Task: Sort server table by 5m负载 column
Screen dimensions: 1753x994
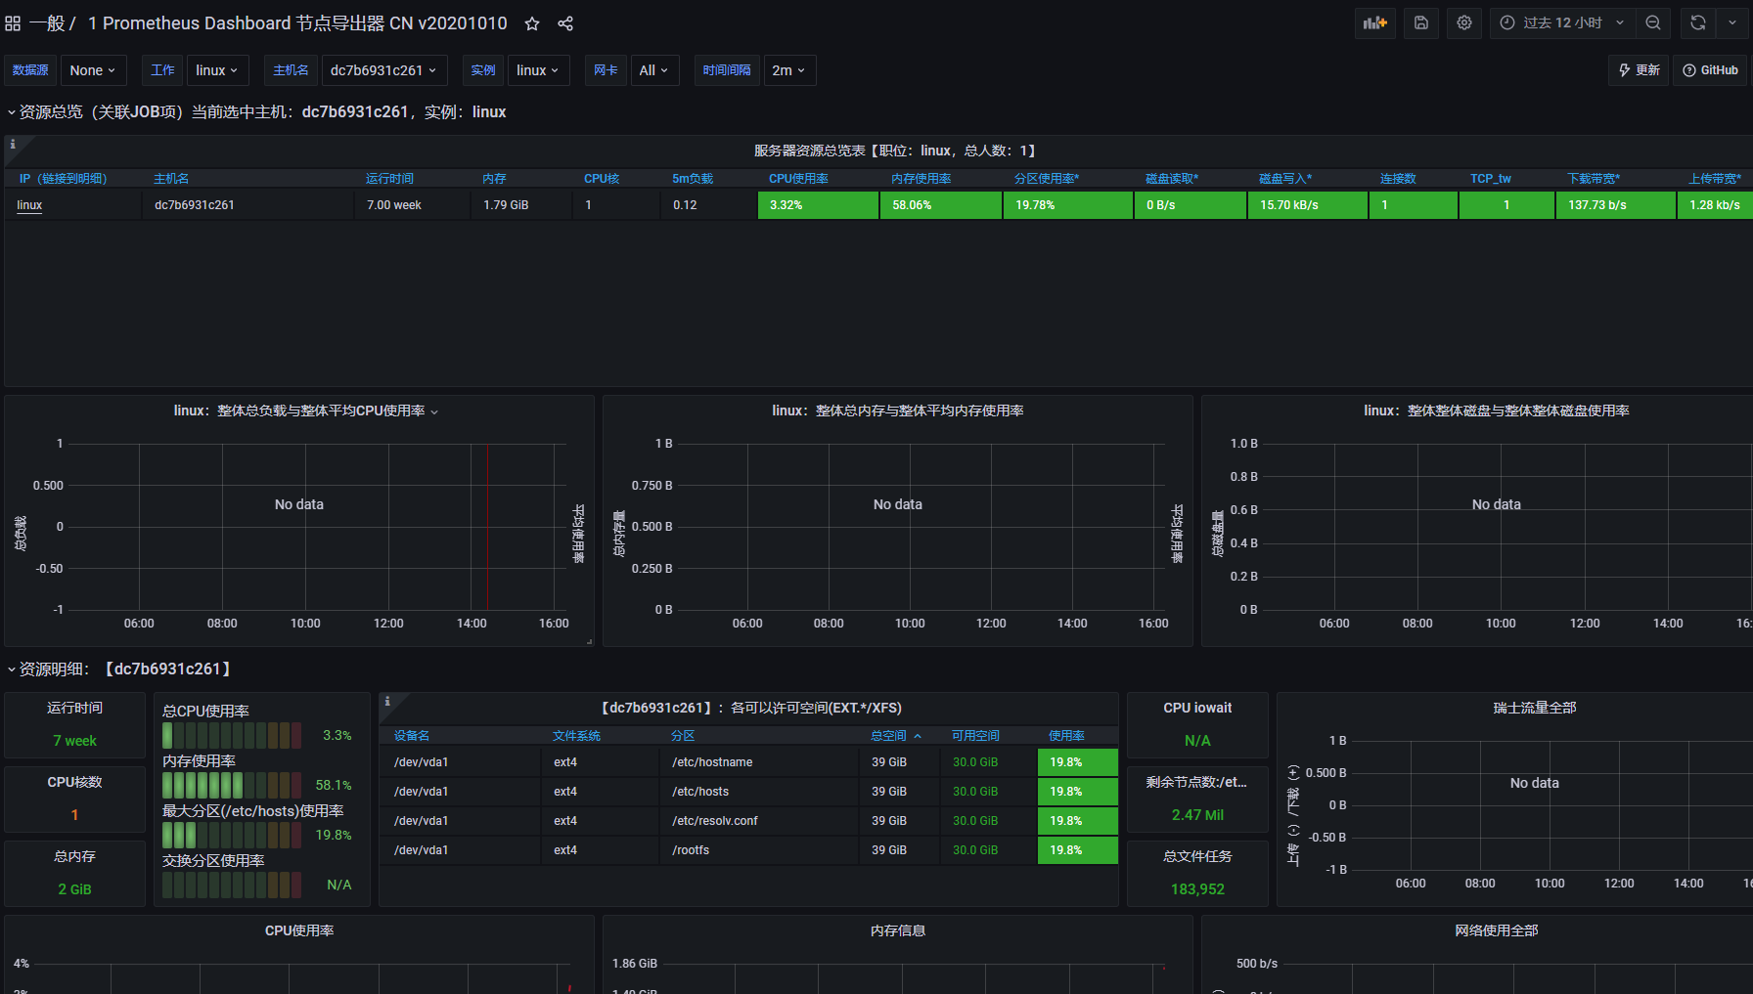Action: [693, 179]
